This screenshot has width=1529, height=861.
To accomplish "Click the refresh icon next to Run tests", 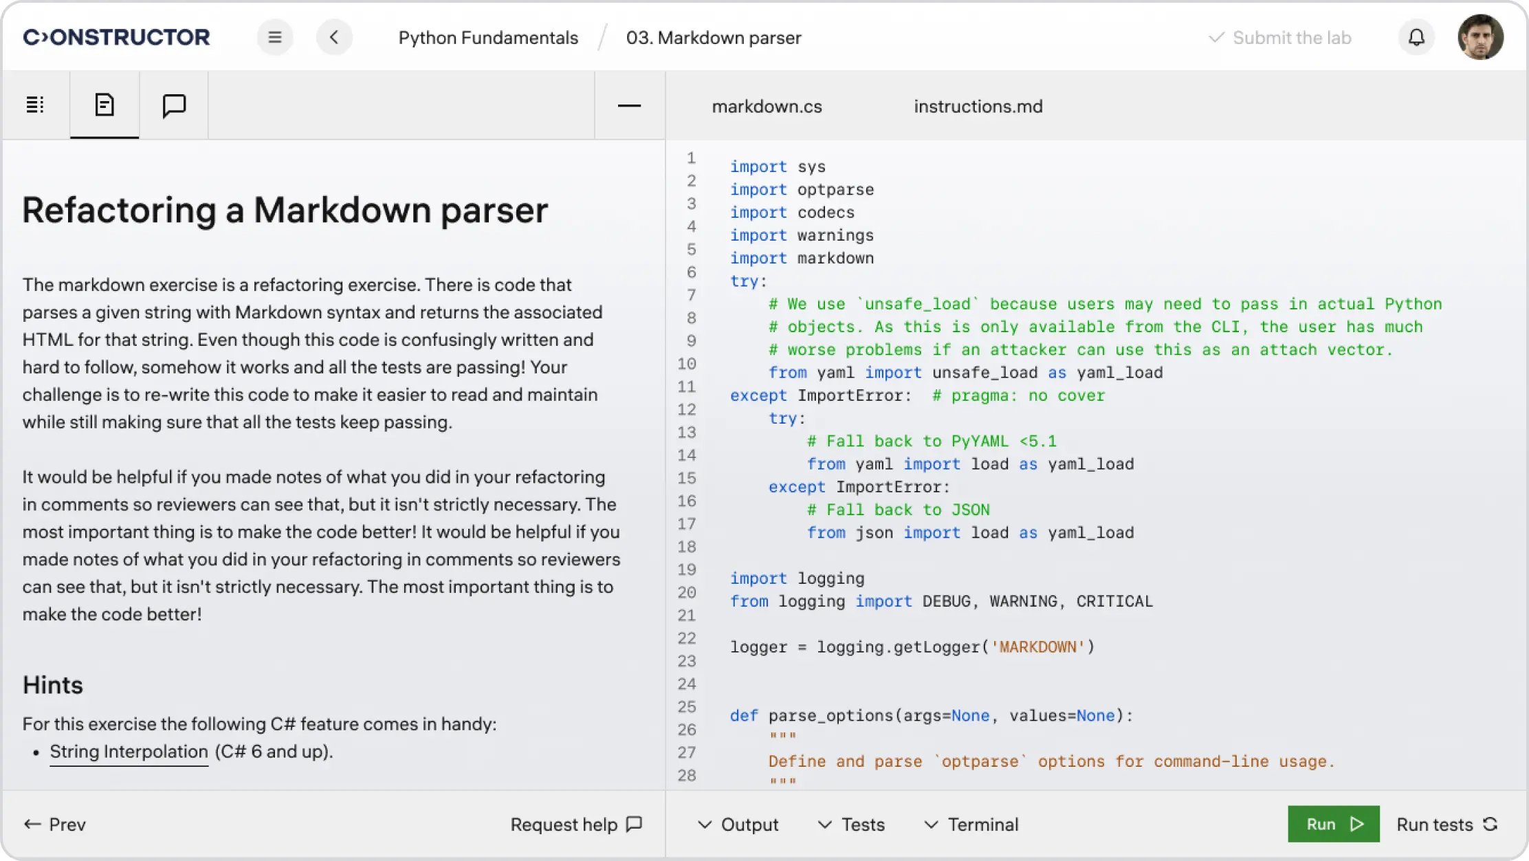I will 1492,824.
